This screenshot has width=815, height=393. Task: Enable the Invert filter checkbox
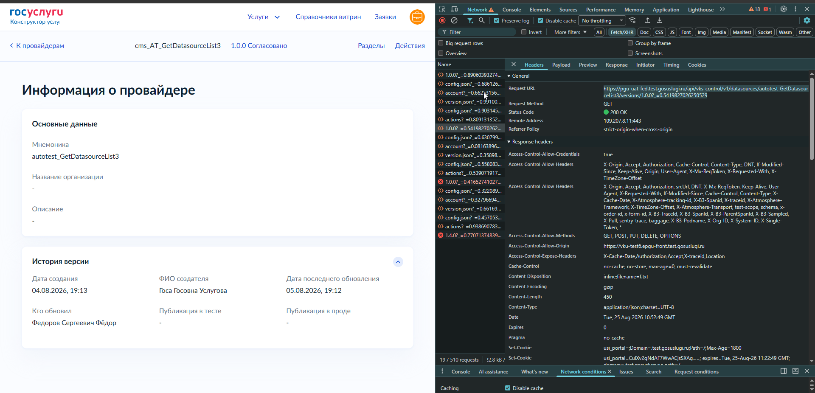524,32
